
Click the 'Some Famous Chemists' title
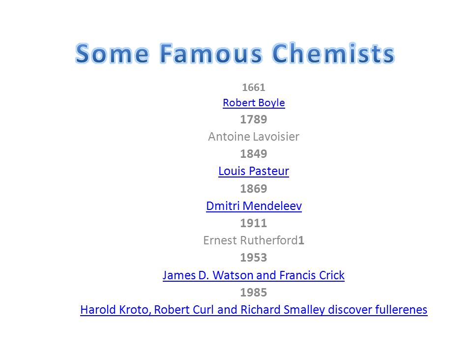tap(235, 53)
